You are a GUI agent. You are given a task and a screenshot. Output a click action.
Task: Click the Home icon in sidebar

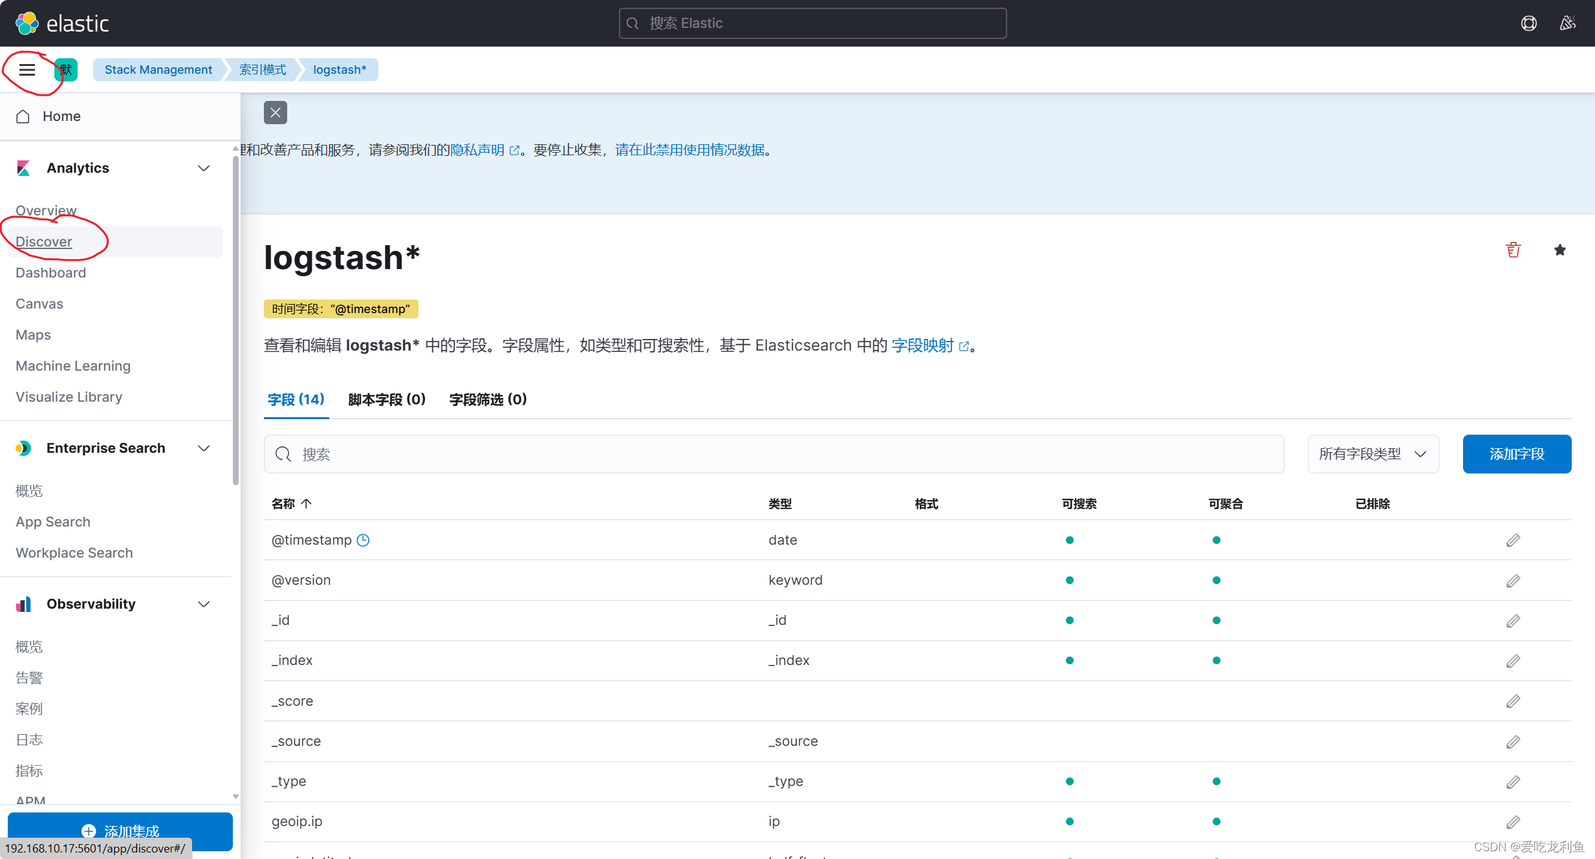coord(23,116)
